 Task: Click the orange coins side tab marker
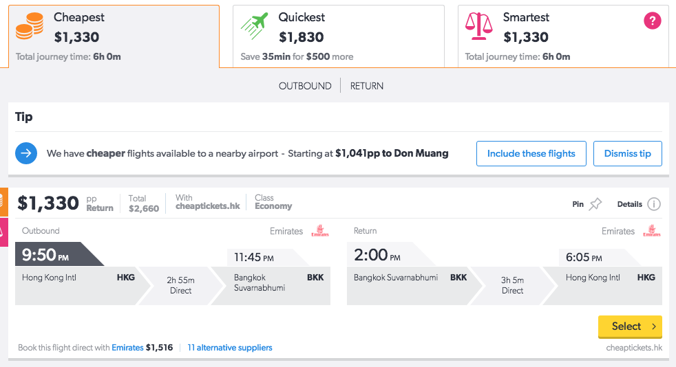4,202
